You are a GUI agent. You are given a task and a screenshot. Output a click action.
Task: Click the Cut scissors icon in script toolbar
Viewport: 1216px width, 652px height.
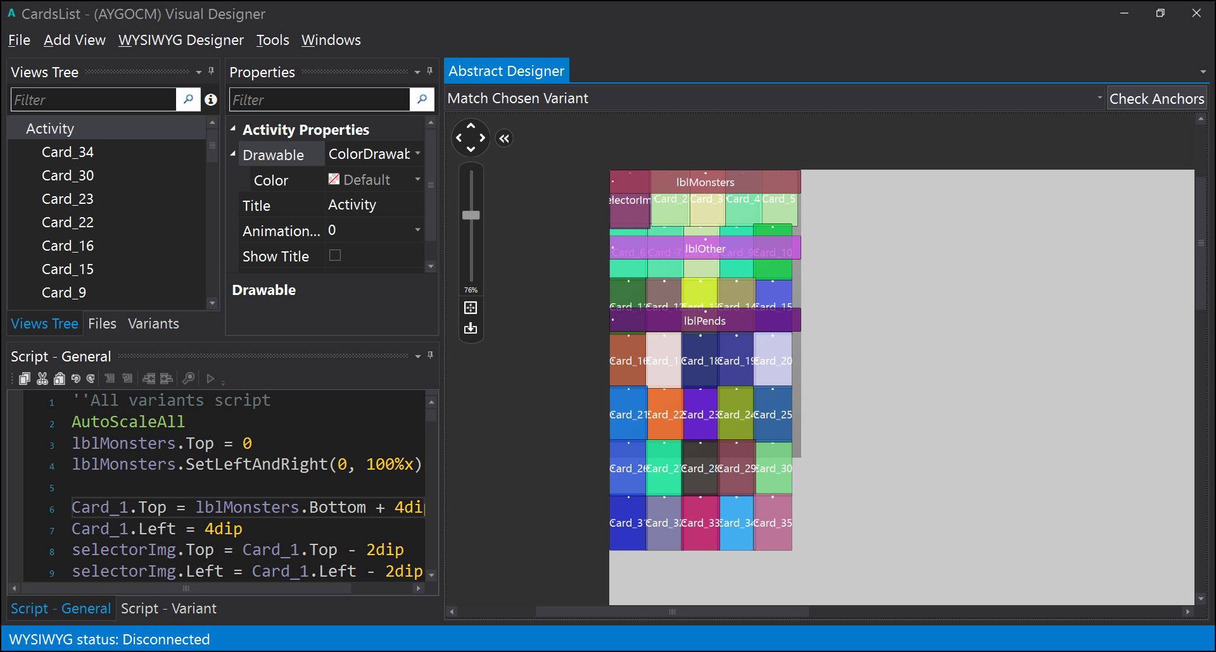click(42, 379)
